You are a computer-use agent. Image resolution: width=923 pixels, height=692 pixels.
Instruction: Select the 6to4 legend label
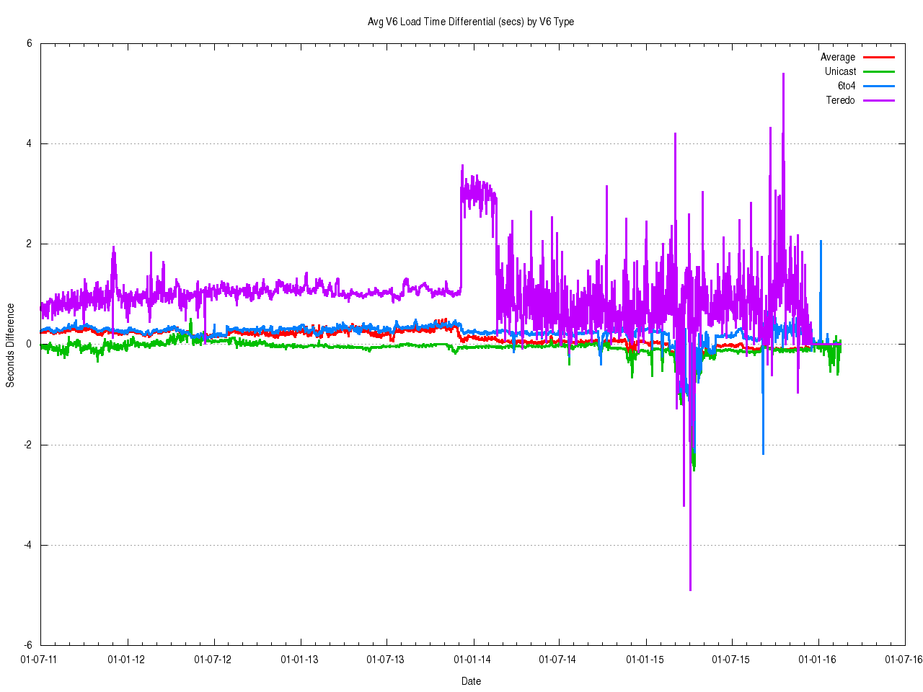(846, 86)
